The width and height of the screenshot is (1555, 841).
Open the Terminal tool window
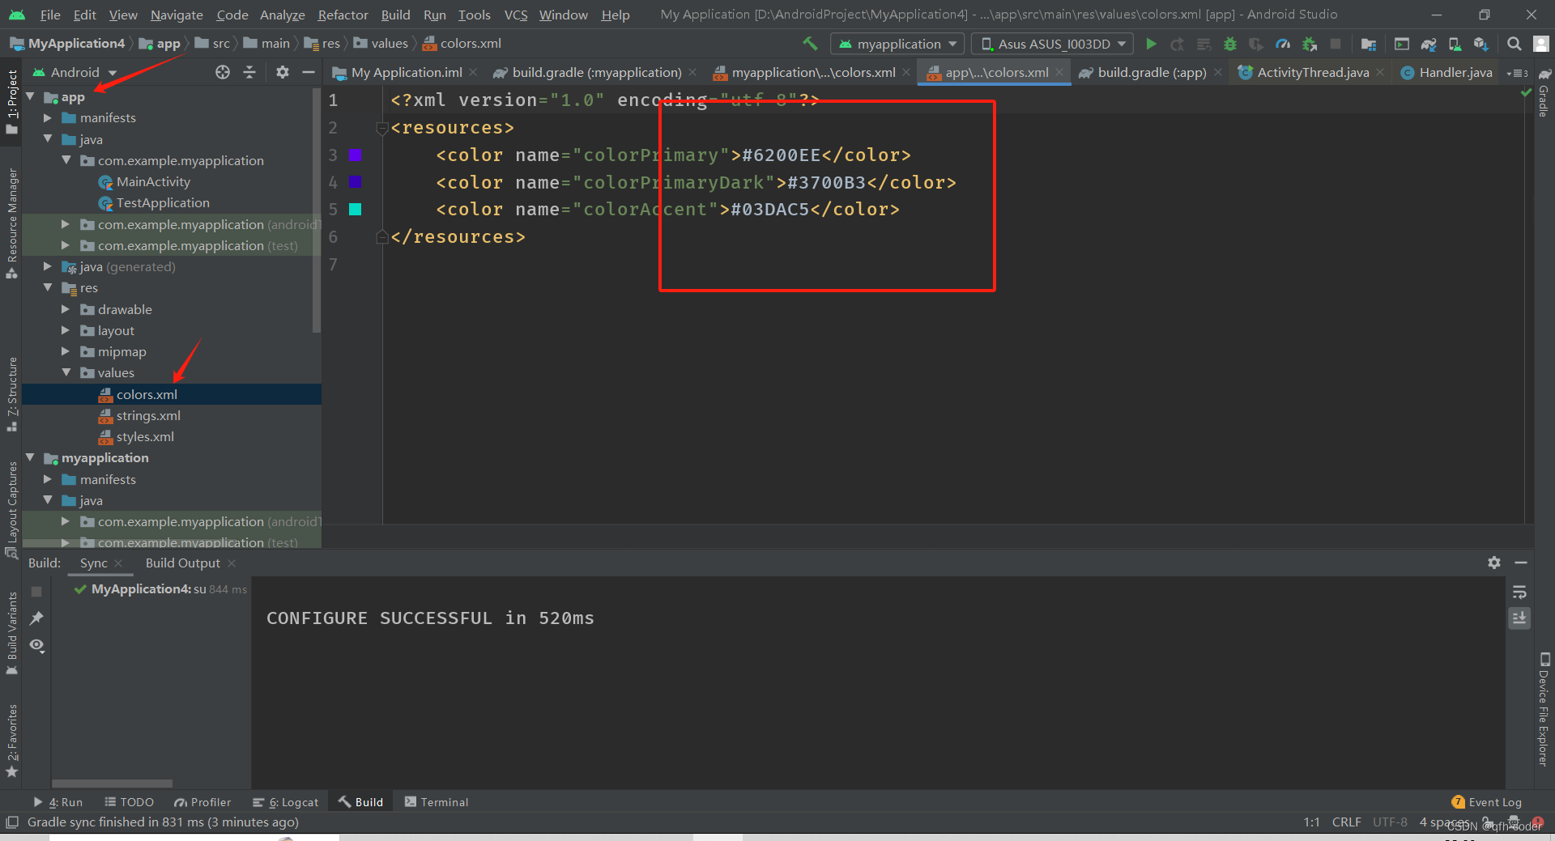[x=437, y=802]
